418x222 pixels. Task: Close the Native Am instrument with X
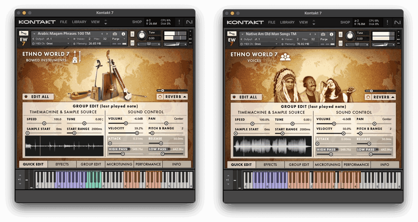click(398, 32)
